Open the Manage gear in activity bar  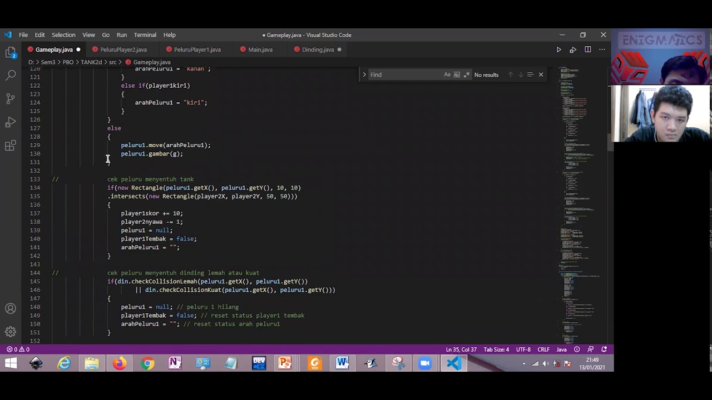(11, 332)
